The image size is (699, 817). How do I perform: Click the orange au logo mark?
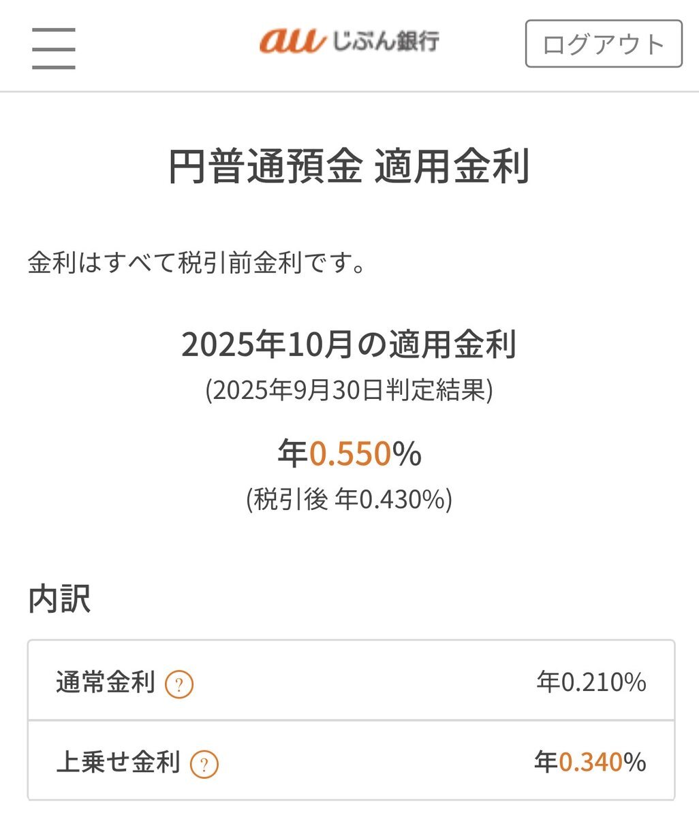[292, 42]
